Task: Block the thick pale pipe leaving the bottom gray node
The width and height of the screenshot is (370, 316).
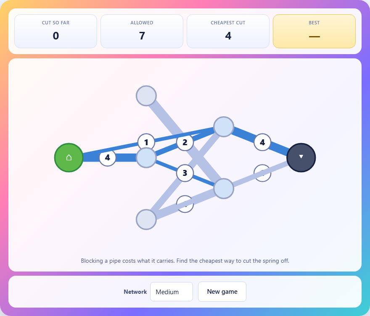Action: coord(185,204)
